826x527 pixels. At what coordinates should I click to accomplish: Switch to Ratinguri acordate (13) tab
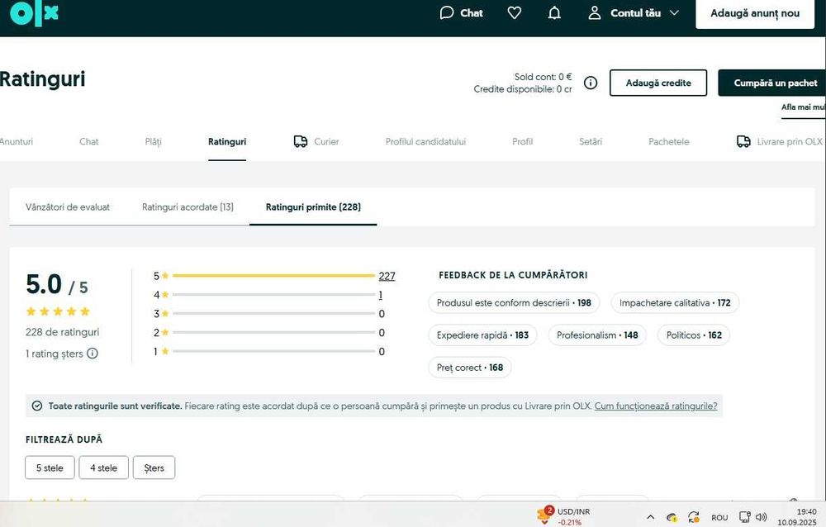click(188, 207)
